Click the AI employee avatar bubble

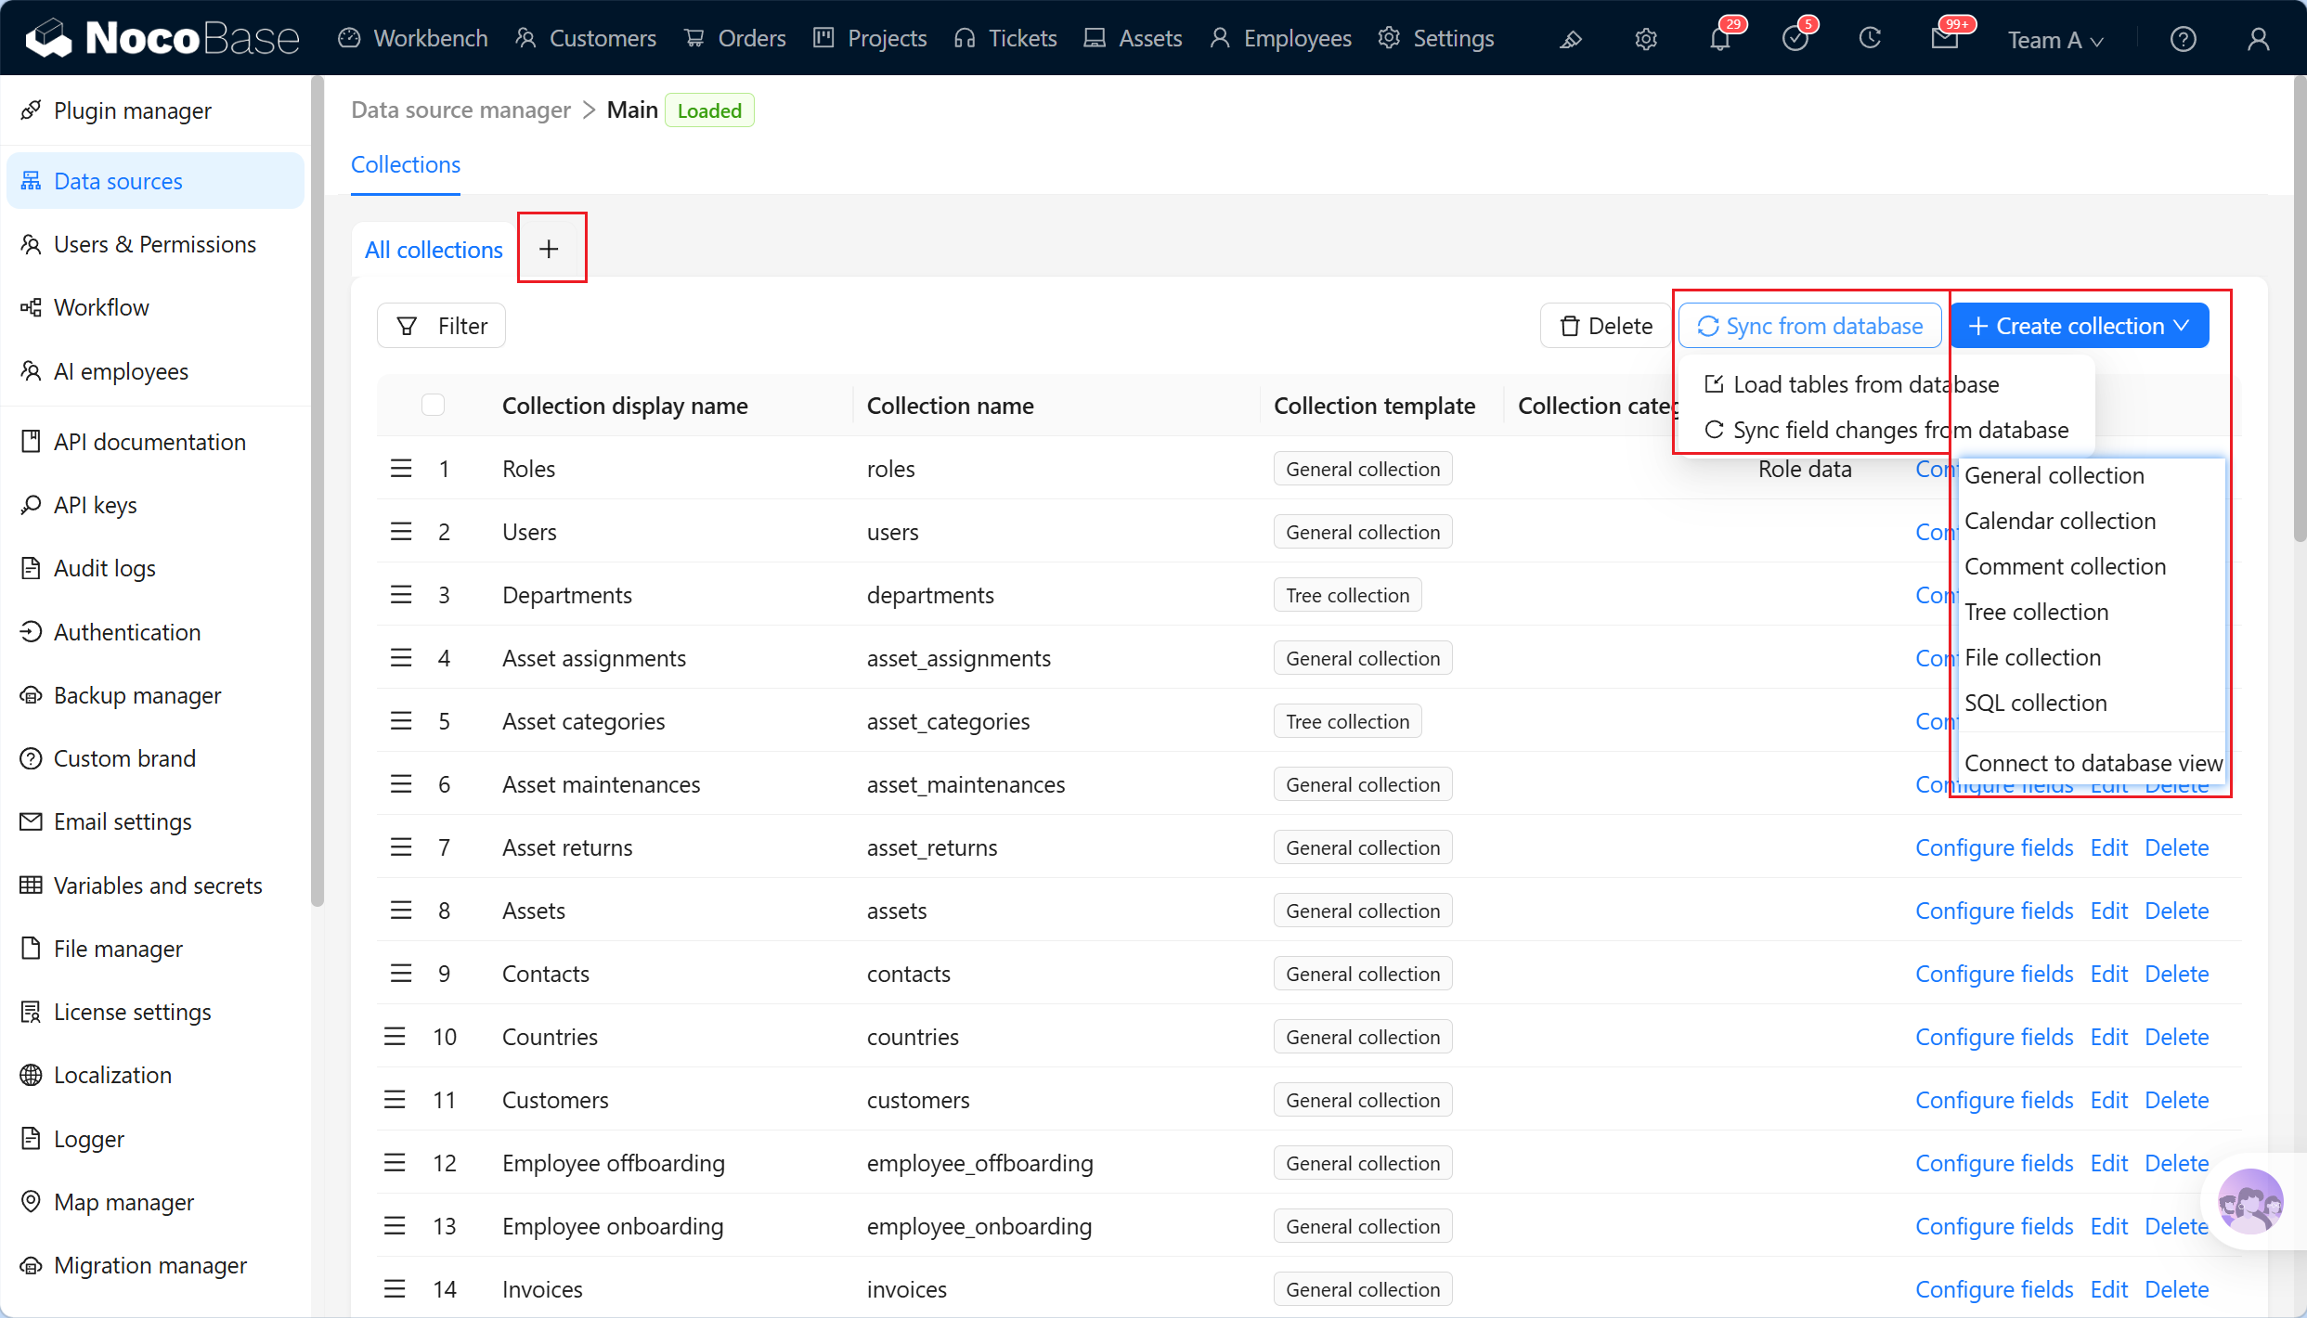[2250, 1203]
